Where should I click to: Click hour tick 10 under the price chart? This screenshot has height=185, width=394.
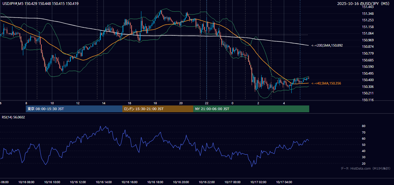tap(52, 103)
